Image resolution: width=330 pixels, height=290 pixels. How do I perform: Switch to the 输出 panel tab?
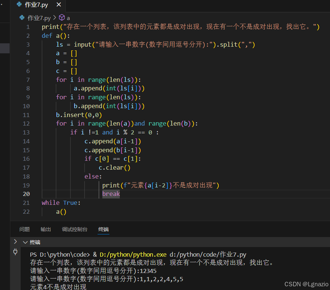tap(45, 229)
